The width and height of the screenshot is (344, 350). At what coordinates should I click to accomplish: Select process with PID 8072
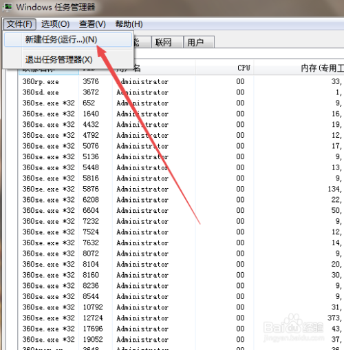[181, 254]
